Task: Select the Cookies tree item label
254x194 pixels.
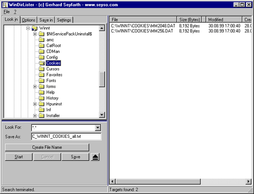Action: point(54,63)
